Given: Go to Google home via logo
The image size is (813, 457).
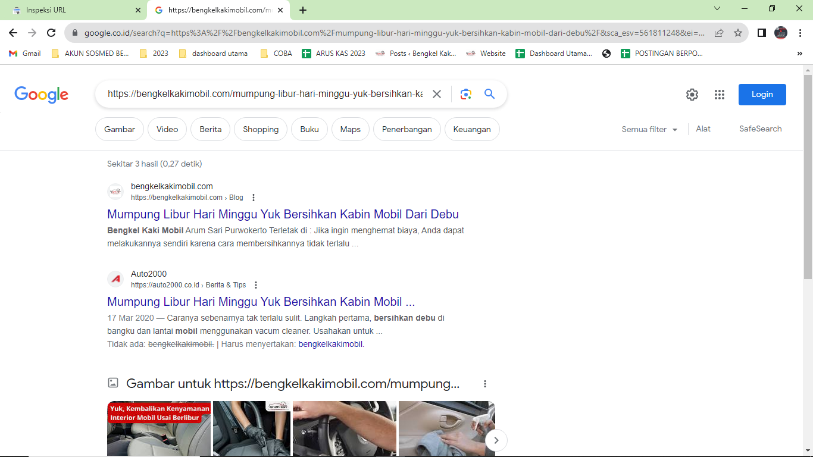Looking at the screenshot, I should tap(42, 95).
